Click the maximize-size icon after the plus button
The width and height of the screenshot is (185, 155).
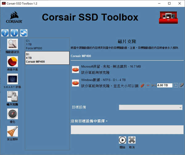point(182,85)
